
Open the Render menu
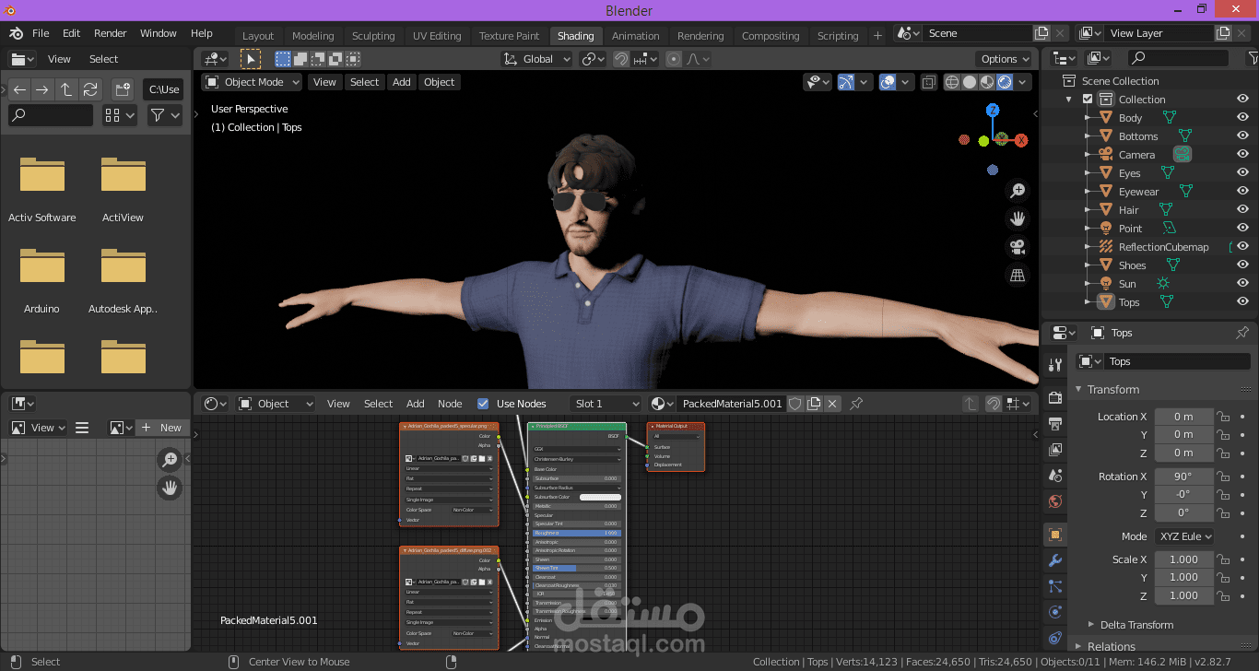[110, 32]
